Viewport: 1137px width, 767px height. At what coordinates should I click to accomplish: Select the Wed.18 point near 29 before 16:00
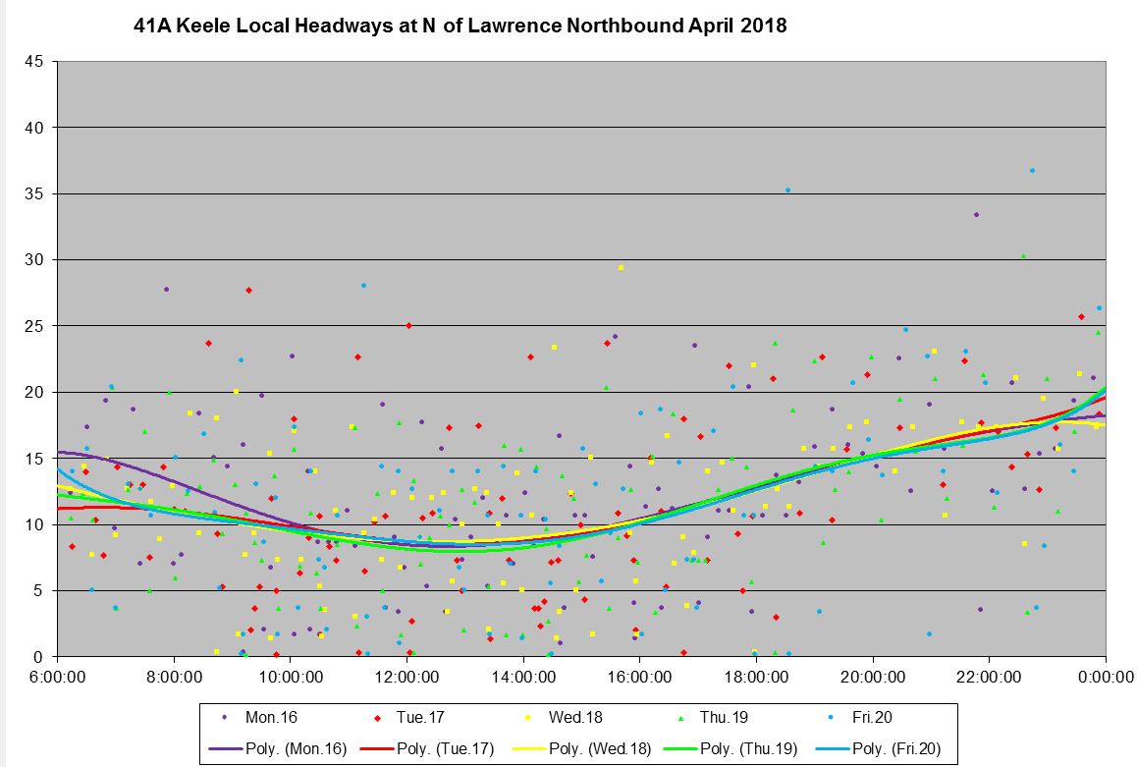(x=621, y=267)
